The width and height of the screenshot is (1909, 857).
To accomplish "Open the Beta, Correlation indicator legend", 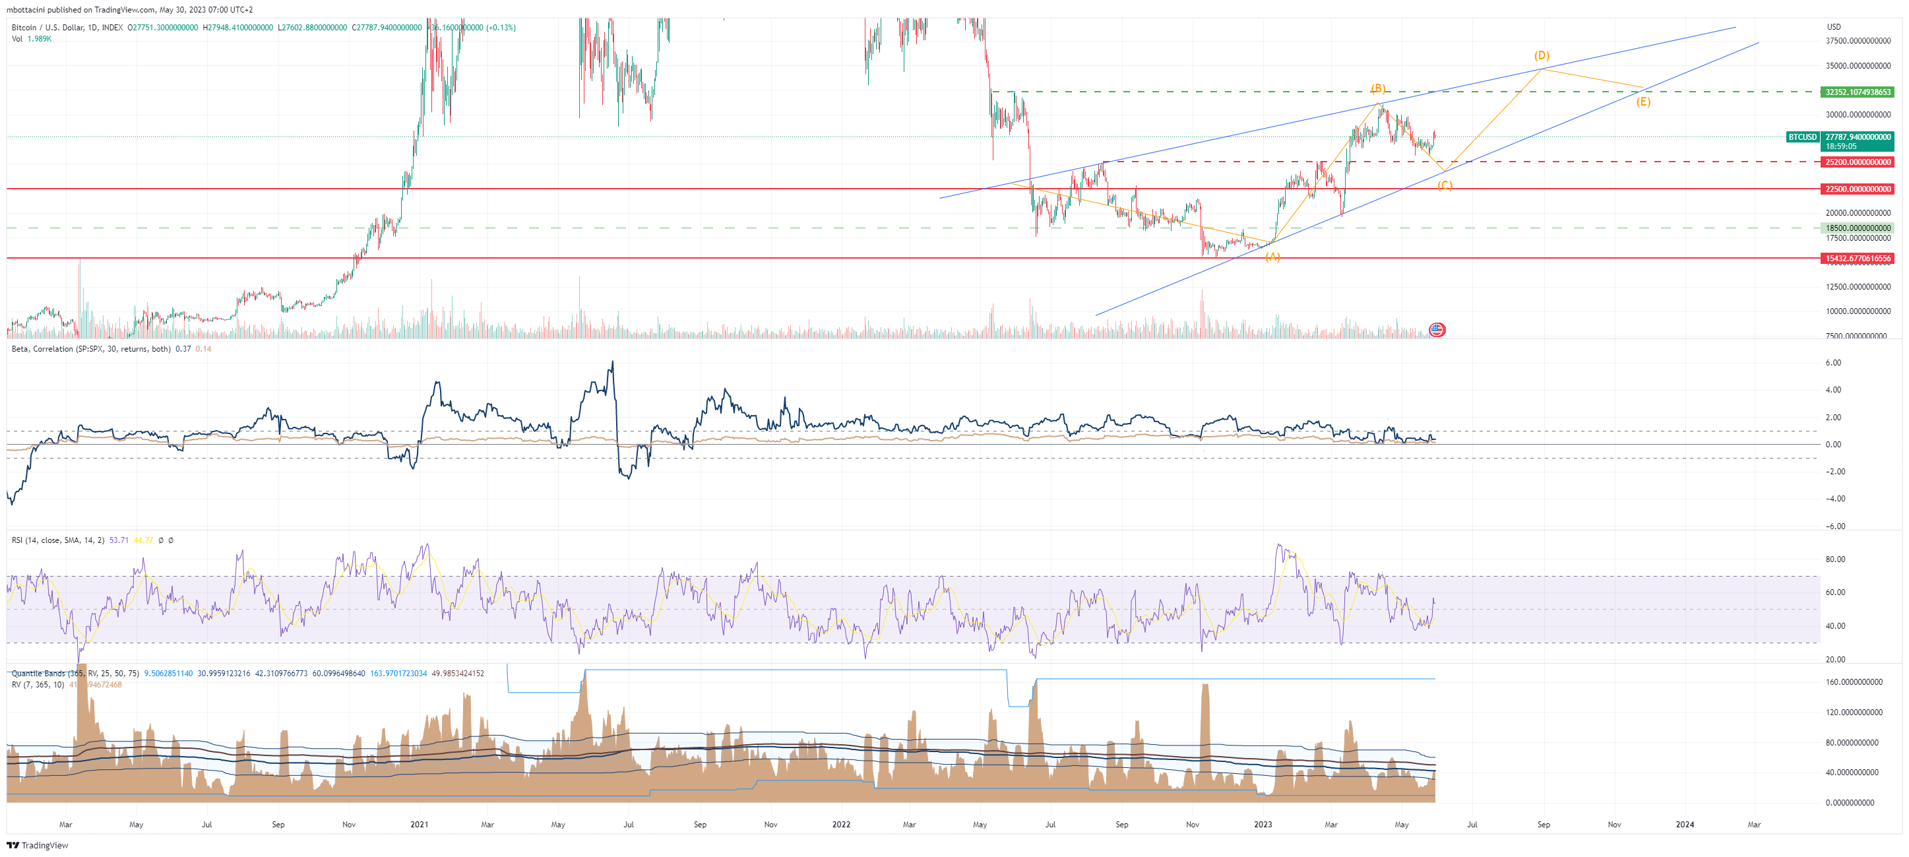I will pyautogui.click(x=90, y=349).
